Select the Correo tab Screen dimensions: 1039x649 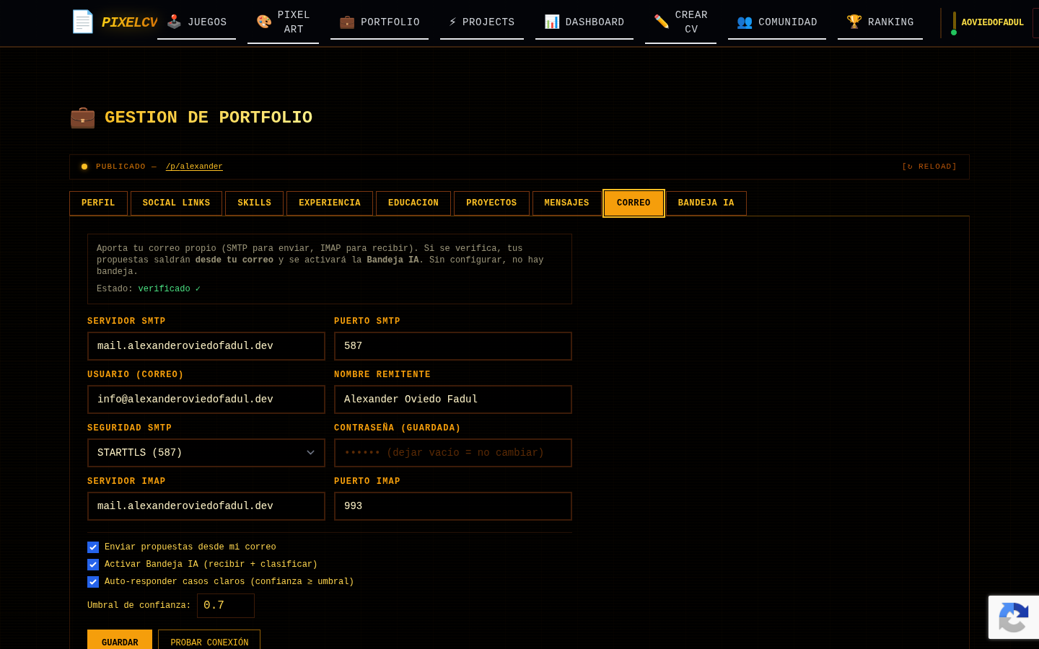click(x=634, y=203)
